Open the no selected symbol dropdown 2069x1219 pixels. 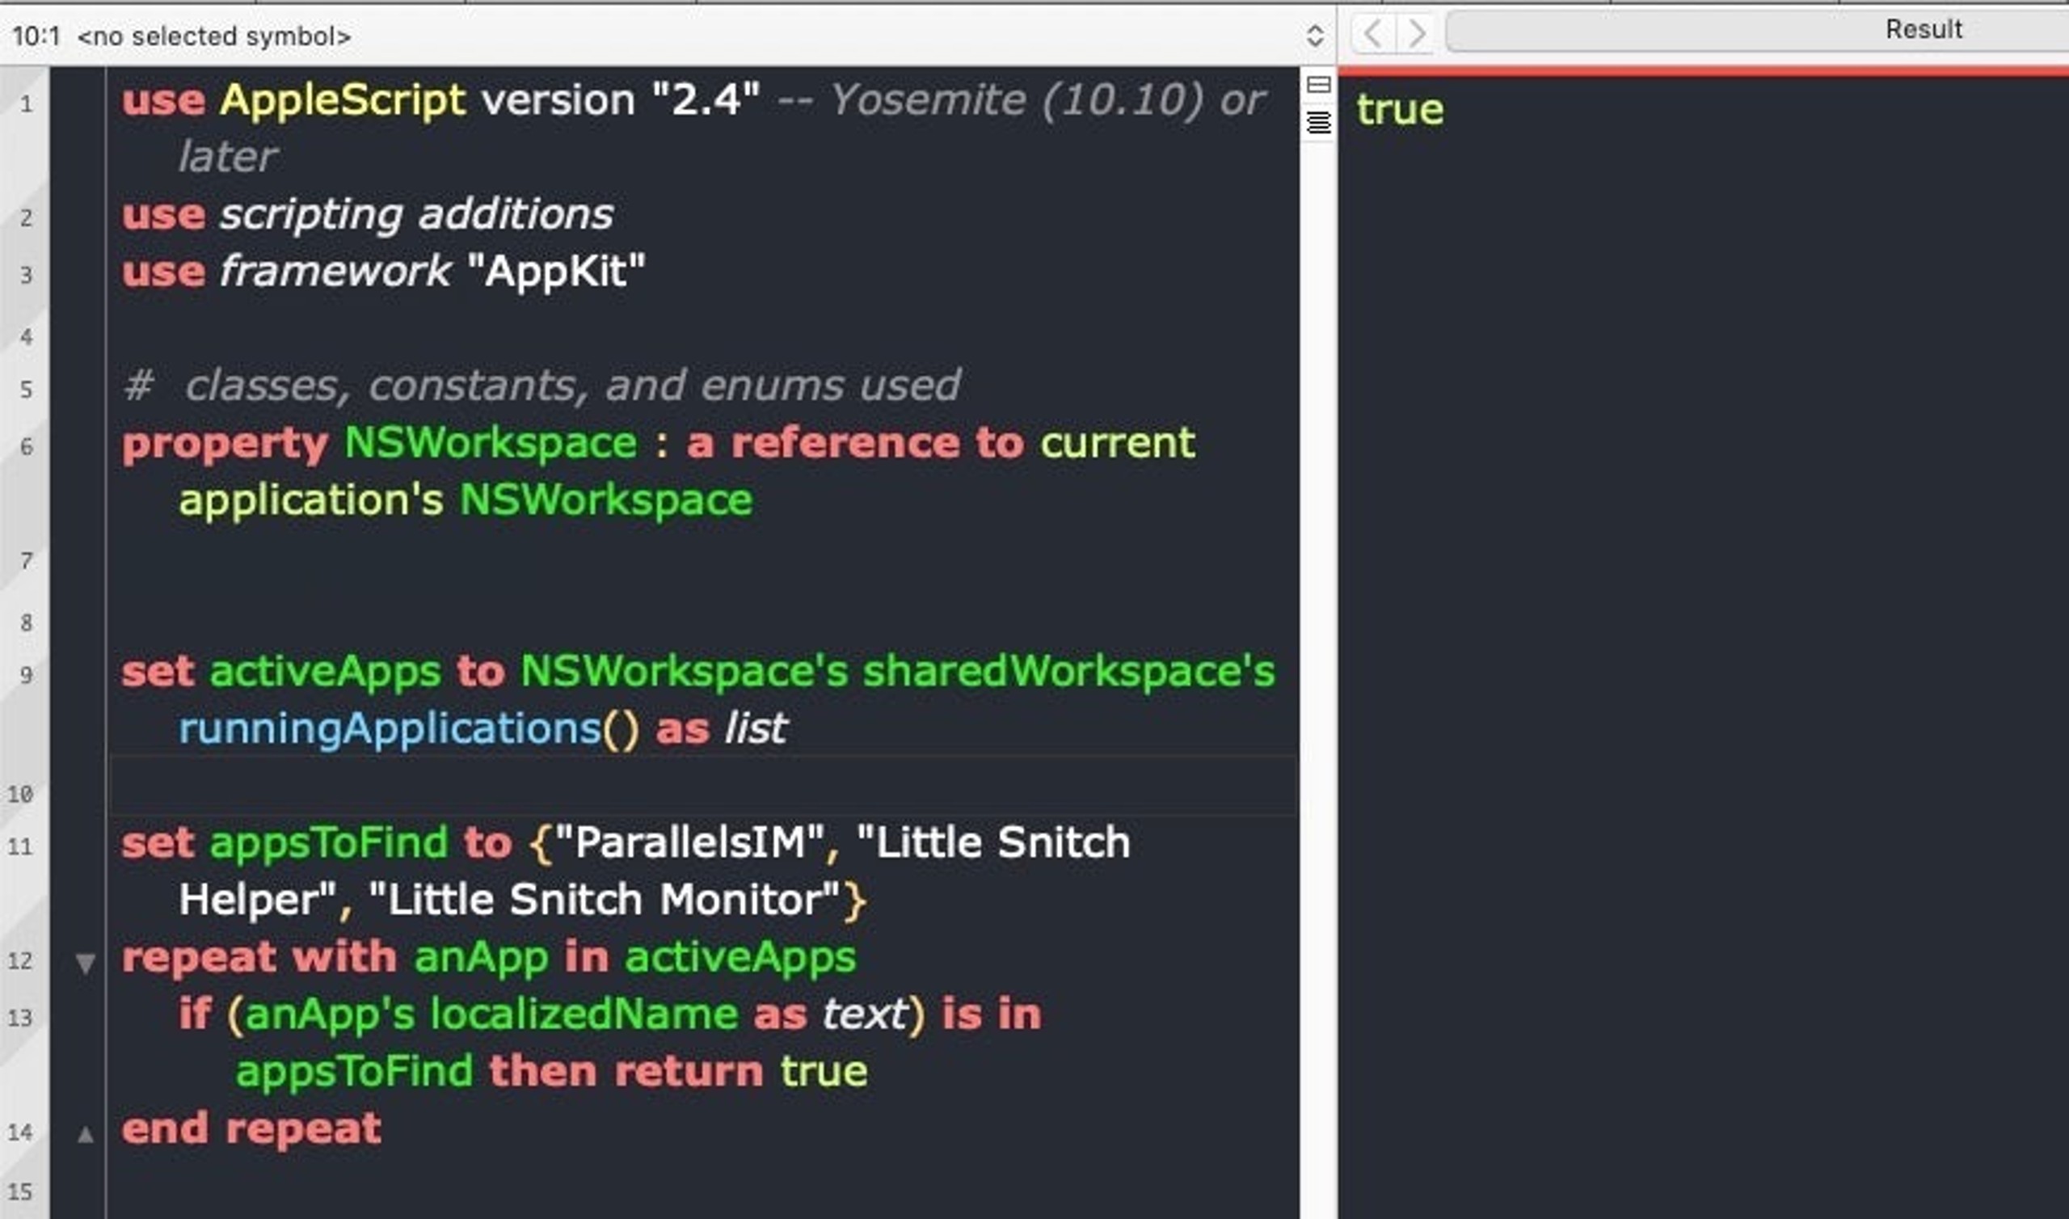214,36
